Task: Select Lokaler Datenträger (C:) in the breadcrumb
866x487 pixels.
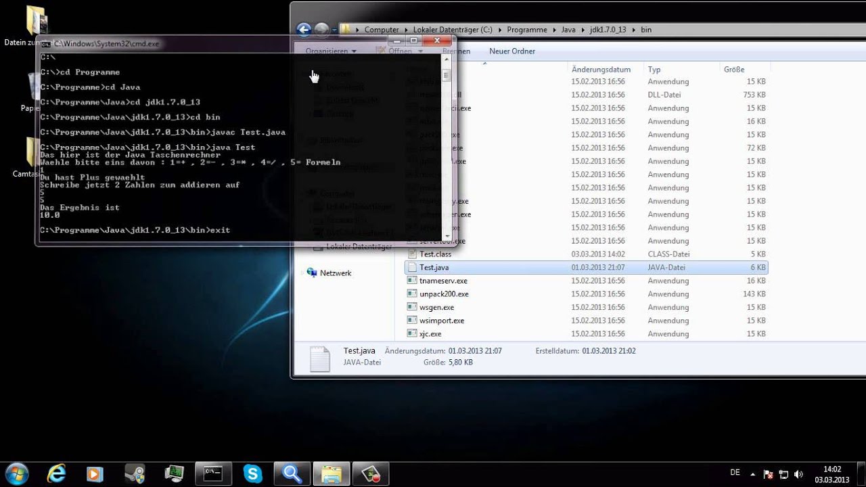Action: tap(453, 30)
